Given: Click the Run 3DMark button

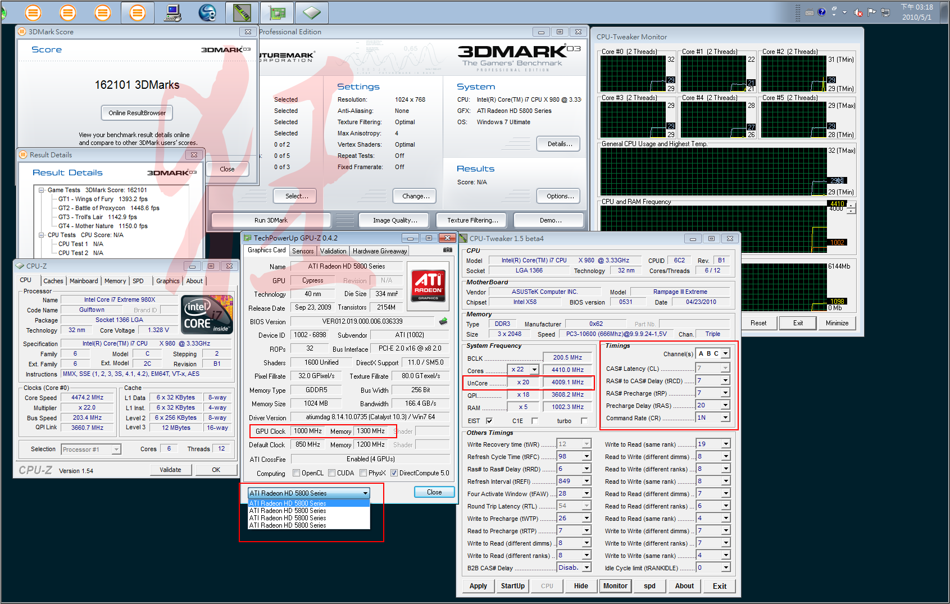Looking at the screenshot, I should [271, 220].
